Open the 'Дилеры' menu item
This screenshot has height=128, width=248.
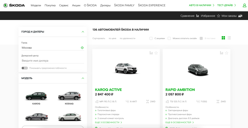click(x=105, y=5)
